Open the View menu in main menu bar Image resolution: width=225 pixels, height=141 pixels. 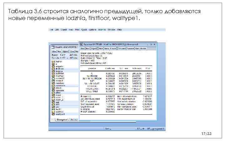click(x=71, y=30)
